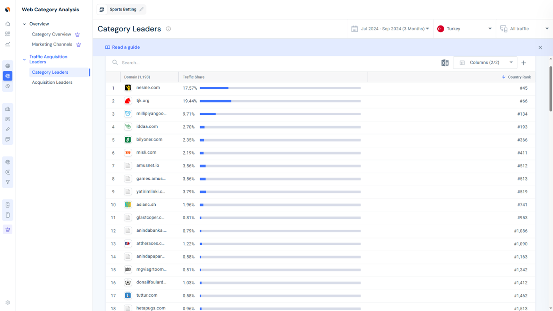Click the tjk.org favicon
Image resolution: width=553 pixels, height=311 pixels.
[x=128, y=101]
